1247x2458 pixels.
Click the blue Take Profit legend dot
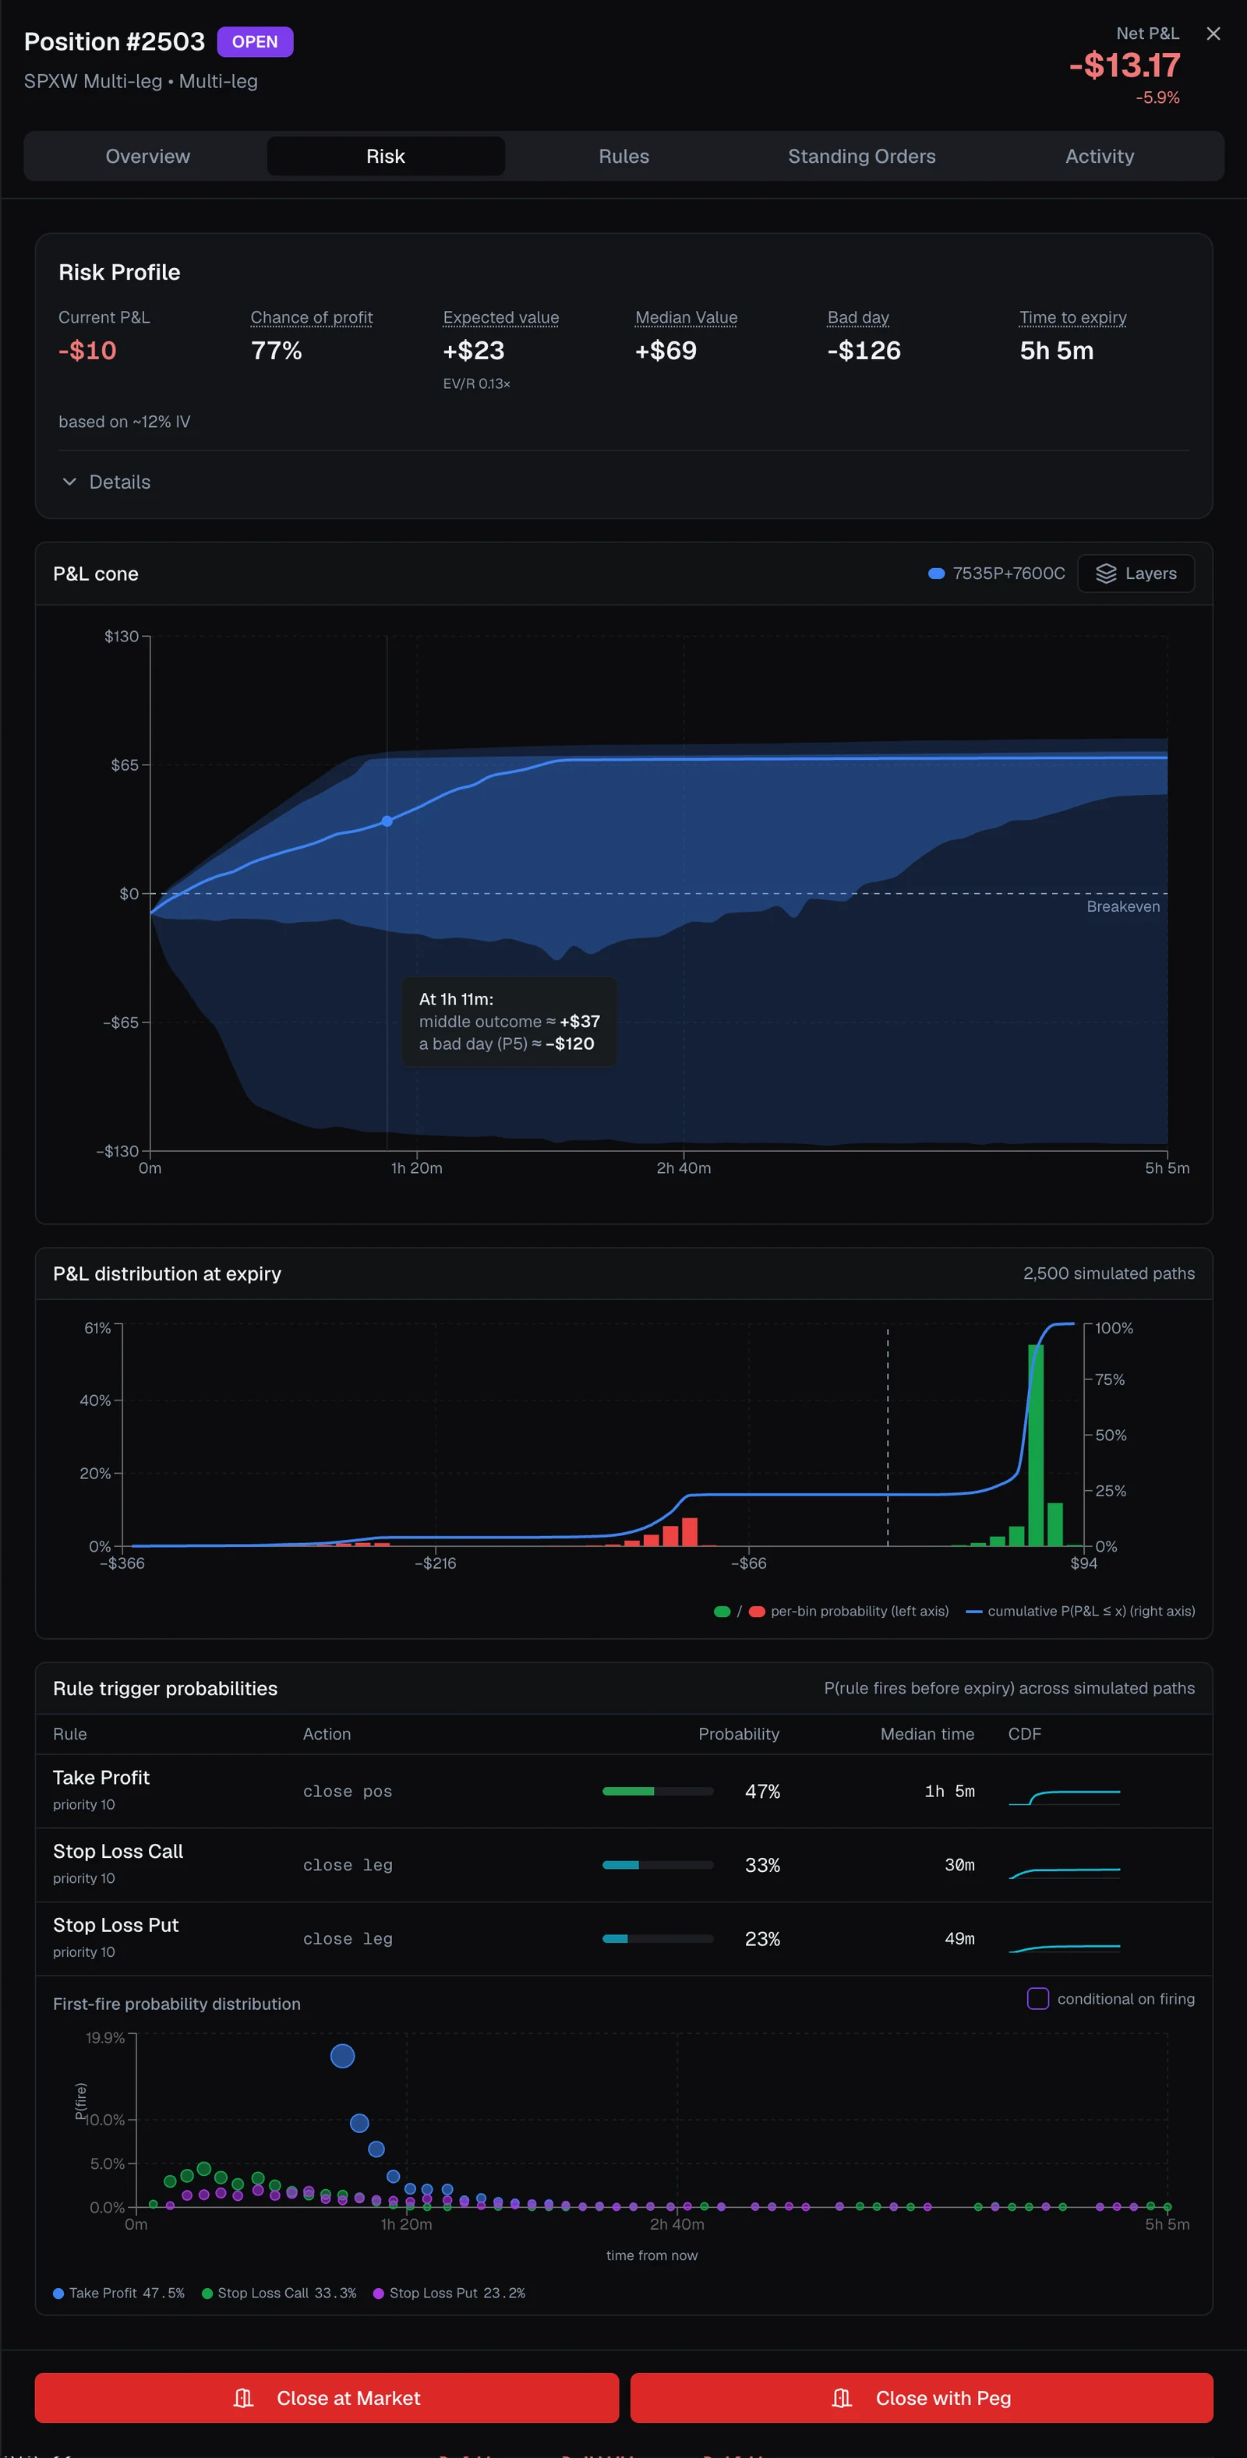[59, 2293]
